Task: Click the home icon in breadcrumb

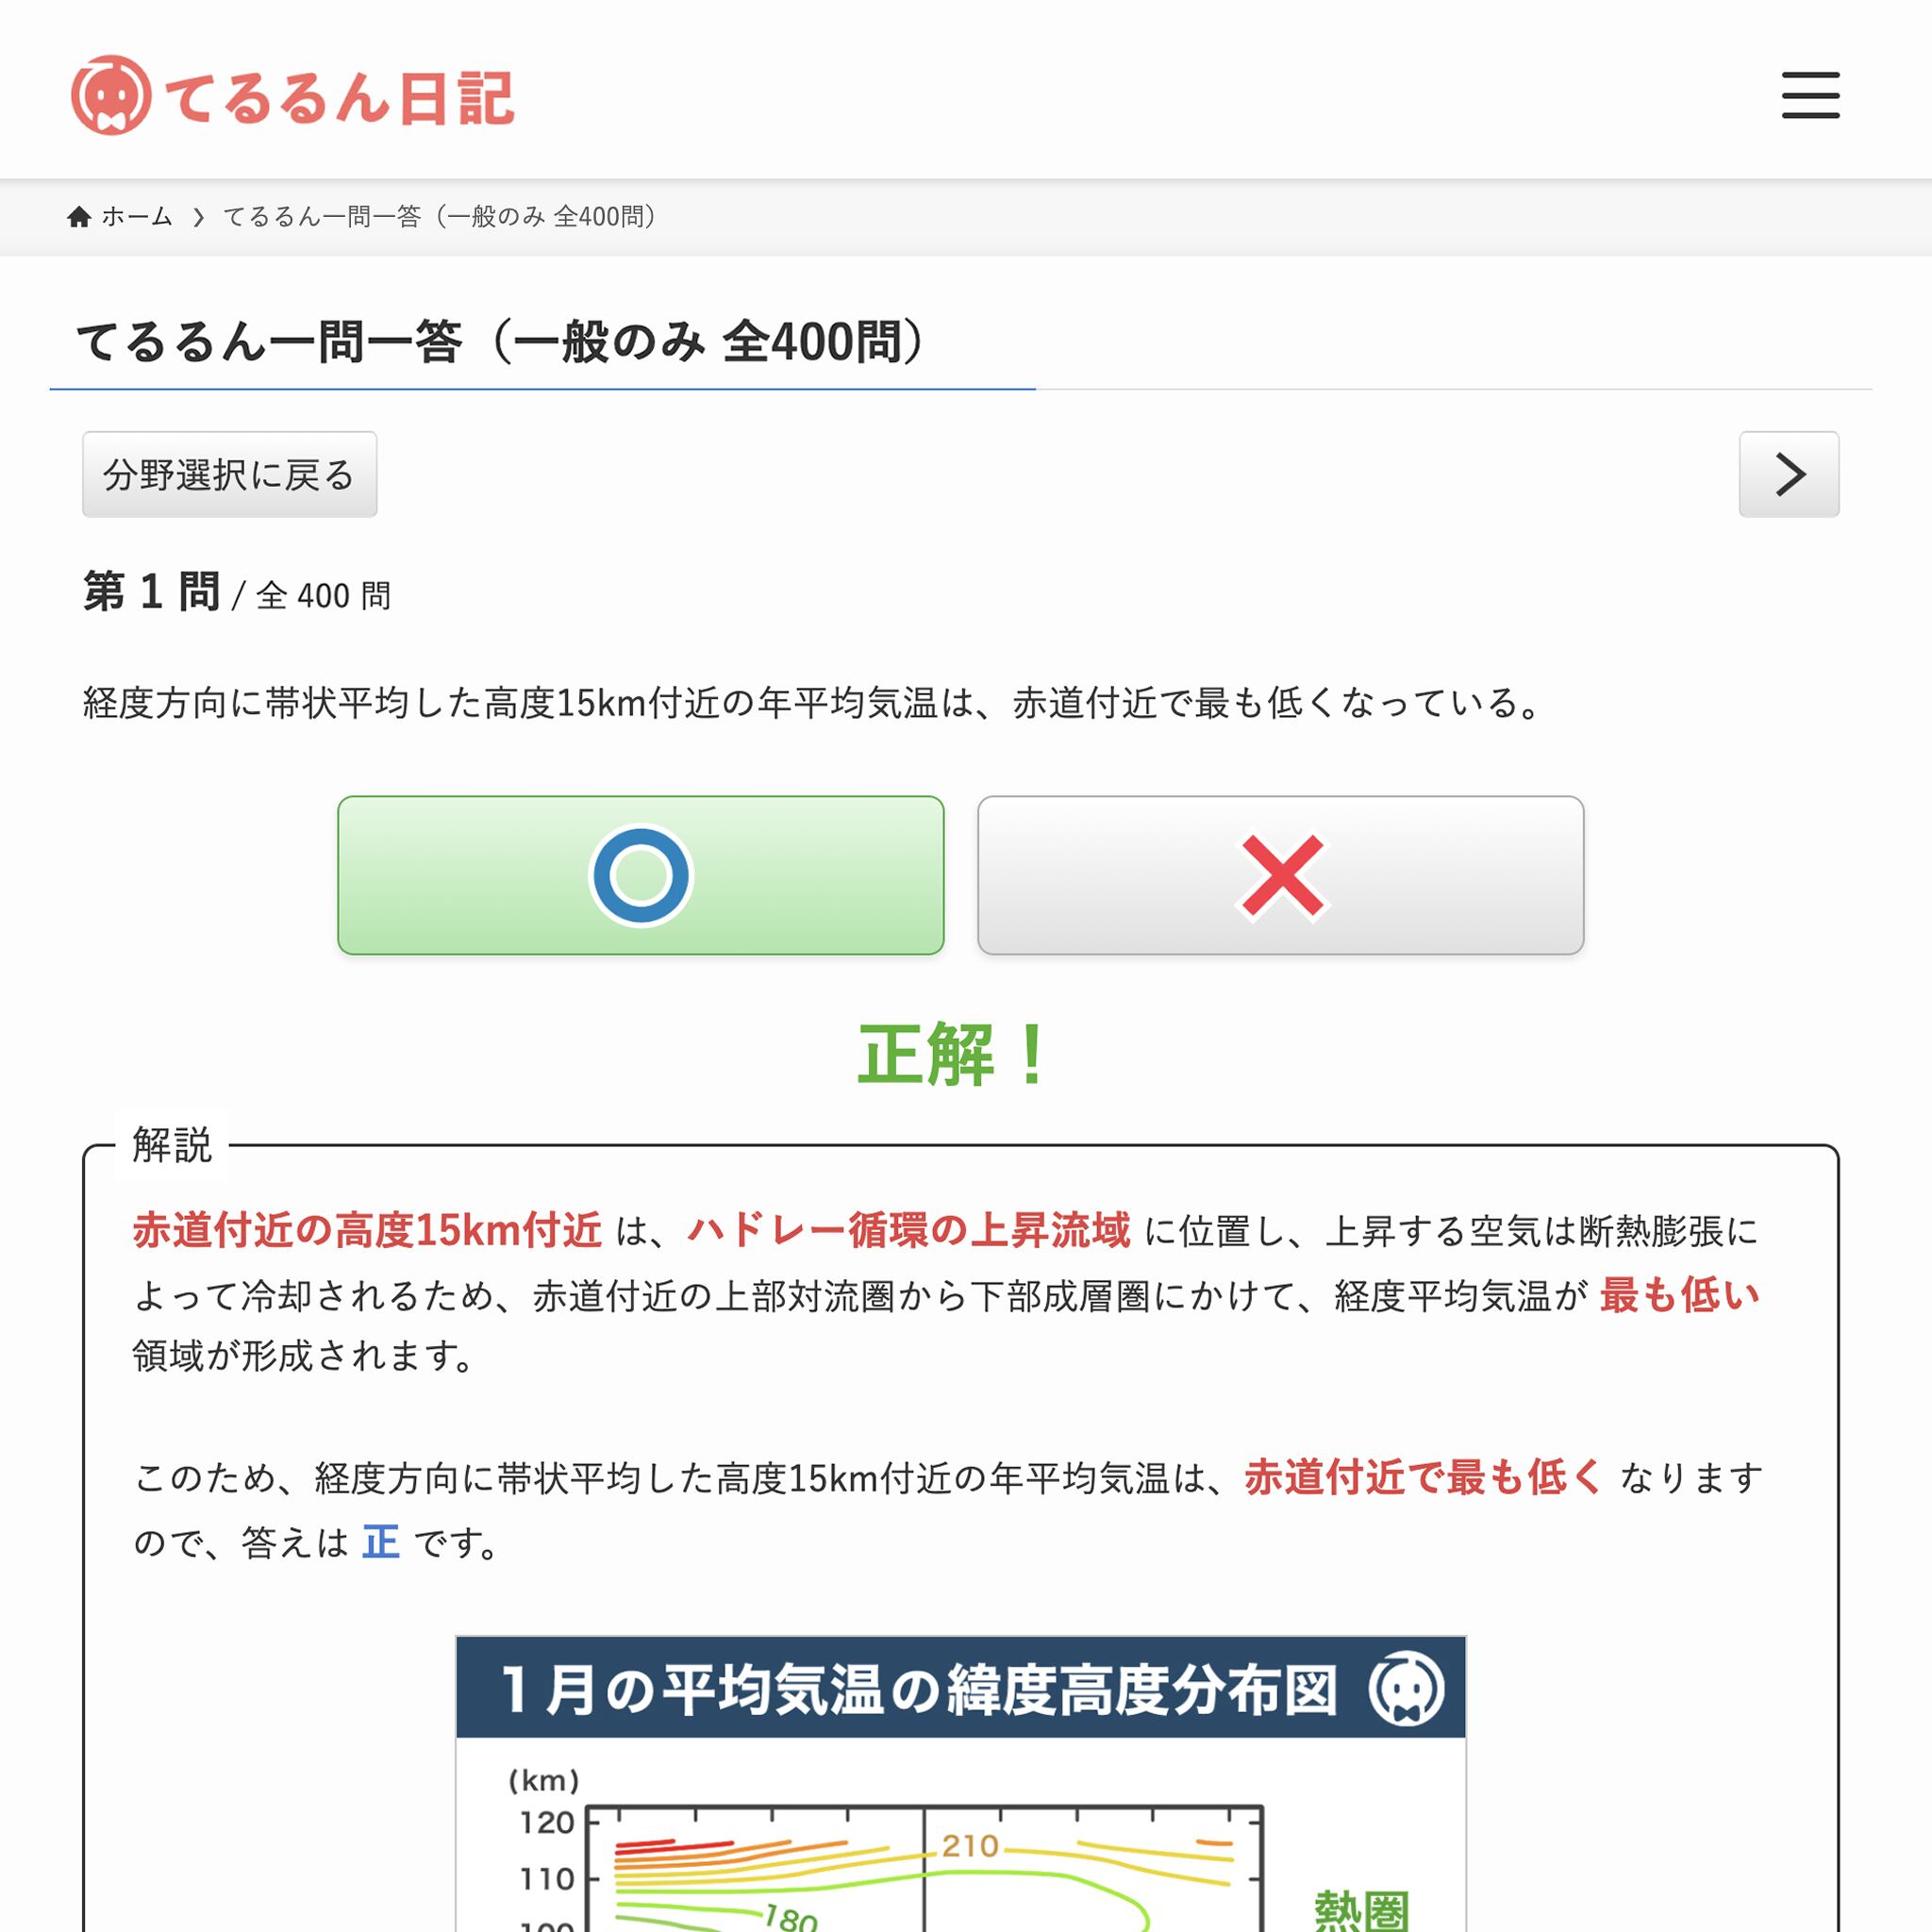Action: tap(79, 216)
